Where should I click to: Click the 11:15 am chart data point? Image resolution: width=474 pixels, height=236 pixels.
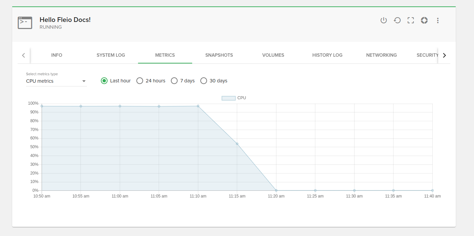point(237,144)
